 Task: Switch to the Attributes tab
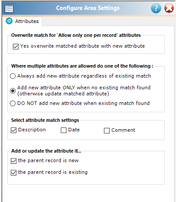[22, 21]
